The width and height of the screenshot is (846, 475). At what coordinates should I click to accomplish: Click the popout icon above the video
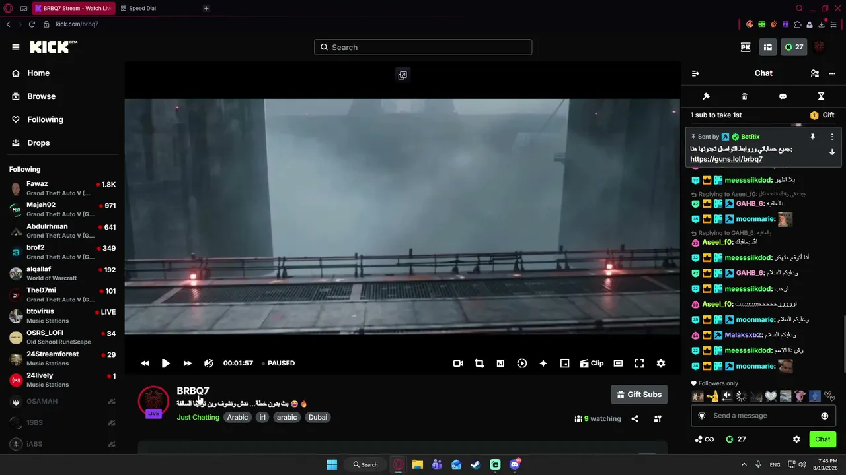click(403, 75)
